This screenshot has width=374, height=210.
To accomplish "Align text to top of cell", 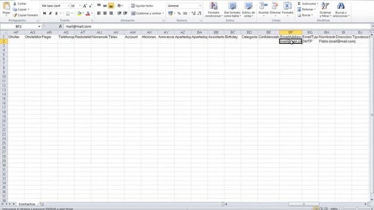I will tap(99, 6).
